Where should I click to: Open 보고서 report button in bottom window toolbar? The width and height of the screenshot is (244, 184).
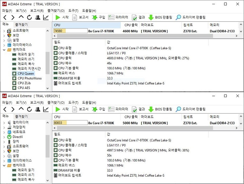[80, 109]
